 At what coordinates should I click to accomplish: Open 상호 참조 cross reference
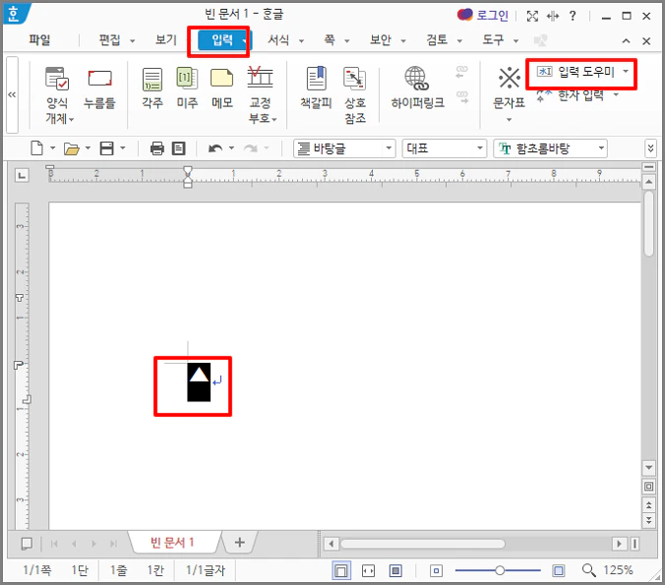[355, 95]
